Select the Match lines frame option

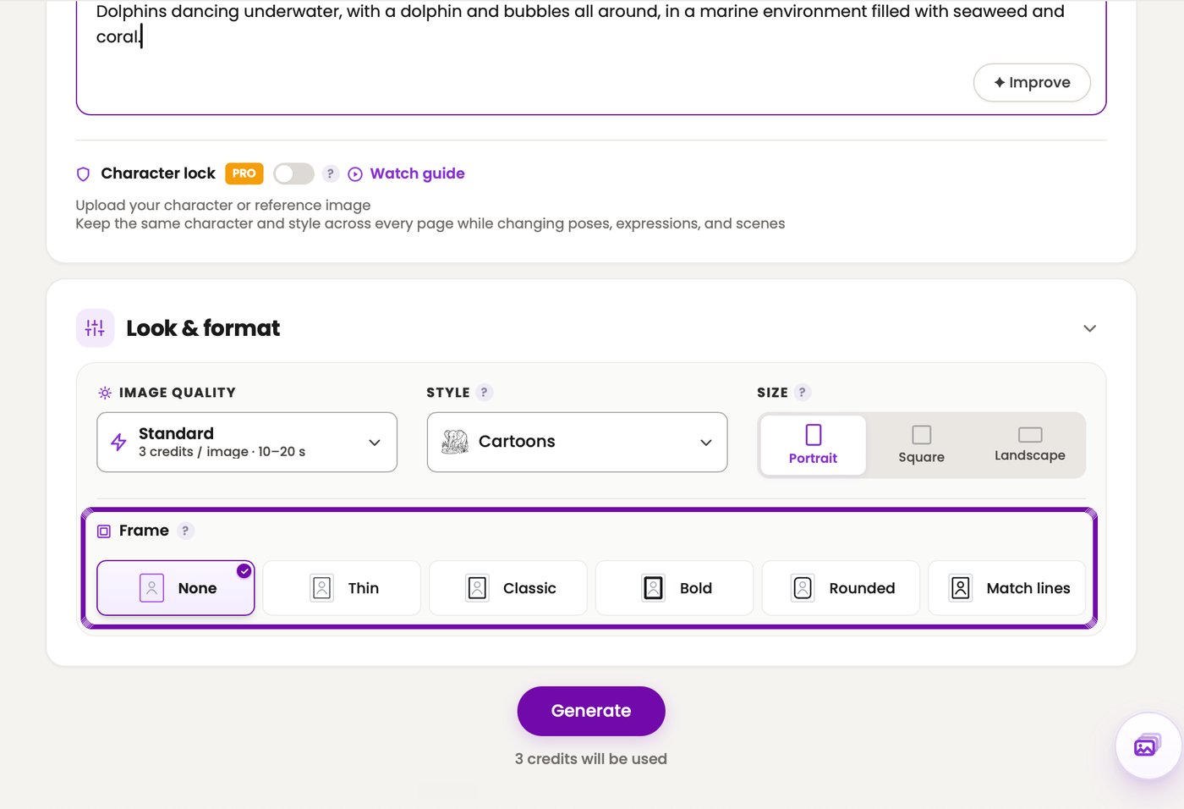(x=1006, y=588)
